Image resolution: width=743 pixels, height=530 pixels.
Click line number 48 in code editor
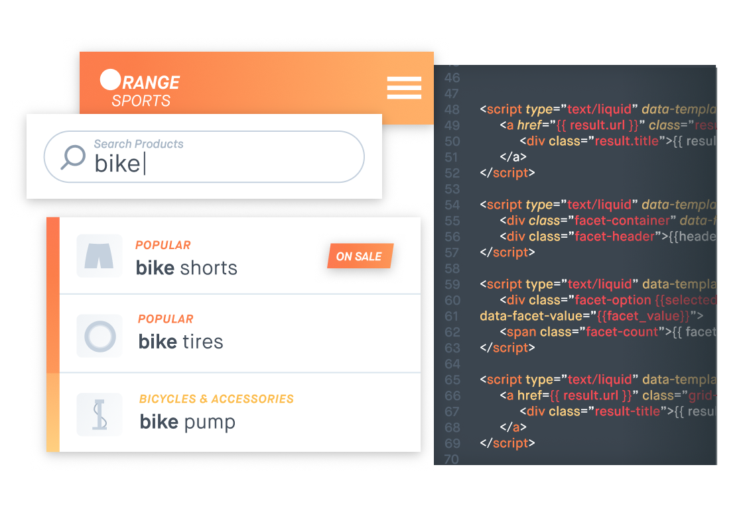(x=452, y=109)
